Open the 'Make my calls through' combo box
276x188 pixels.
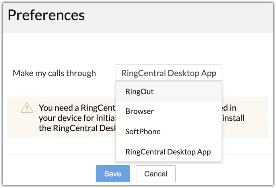coord(168,73)
